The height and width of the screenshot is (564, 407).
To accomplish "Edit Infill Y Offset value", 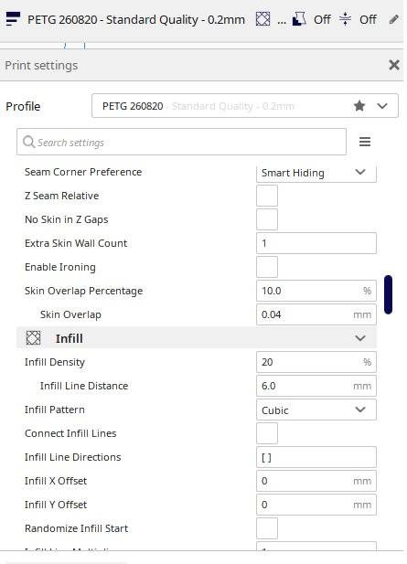I will pos(316,505).
